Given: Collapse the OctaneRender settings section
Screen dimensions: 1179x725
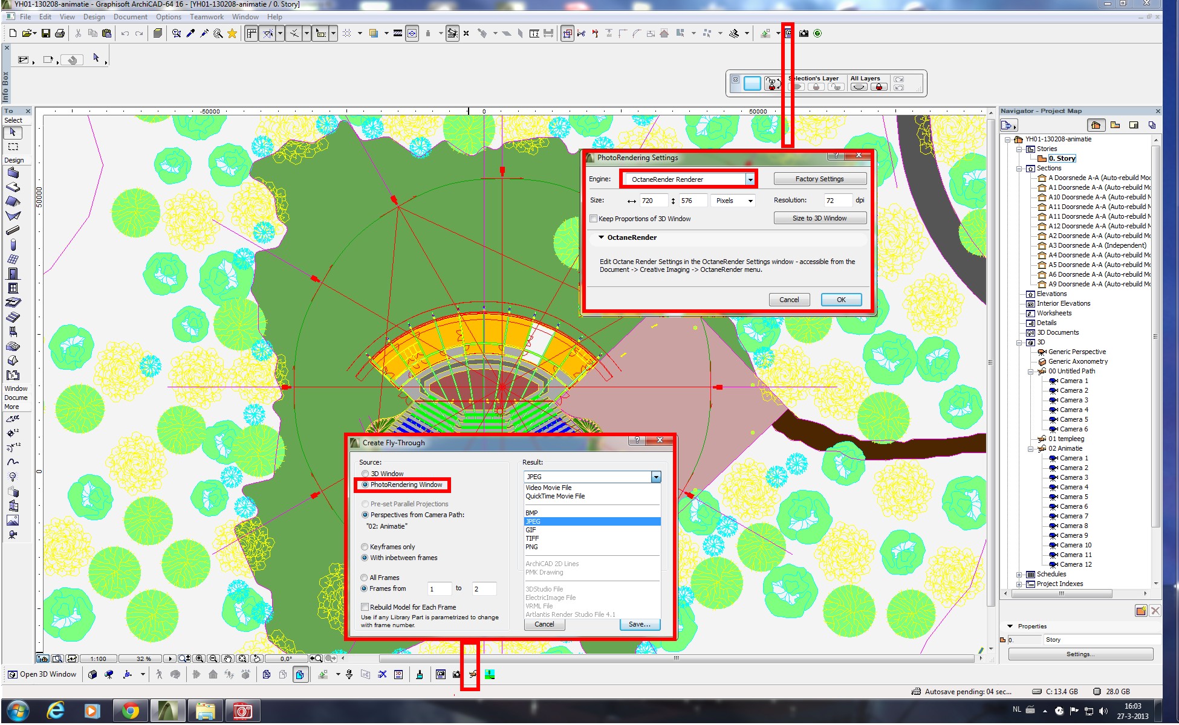Looking at the screenshot, I should click(x=601, y=237).
